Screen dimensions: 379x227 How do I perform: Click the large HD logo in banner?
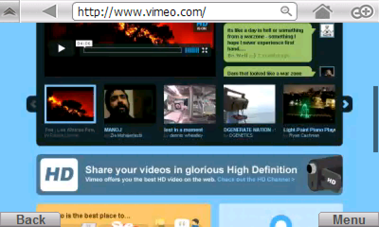click(59, 175)
